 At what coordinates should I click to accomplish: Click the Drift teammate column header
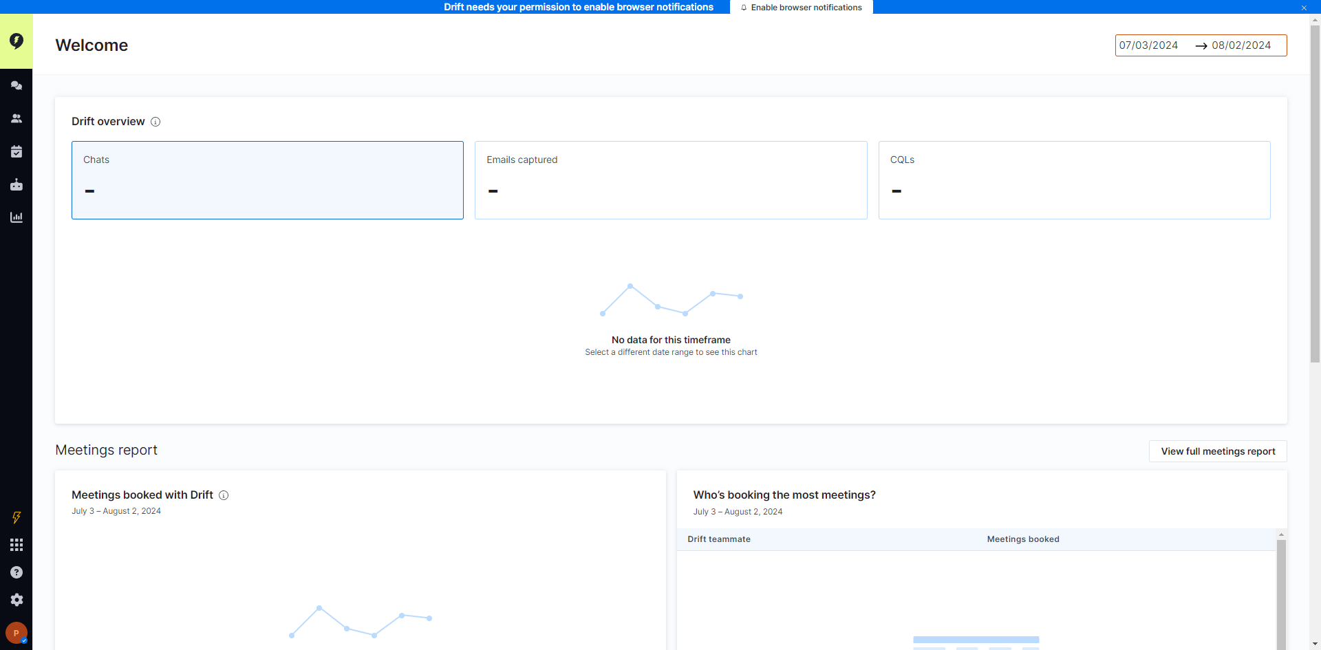coord(719,539)
